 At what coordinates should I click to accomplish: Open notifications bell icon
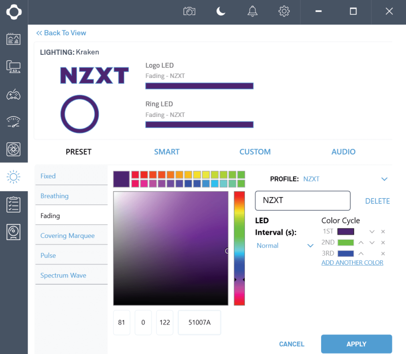tap(253, 11)
